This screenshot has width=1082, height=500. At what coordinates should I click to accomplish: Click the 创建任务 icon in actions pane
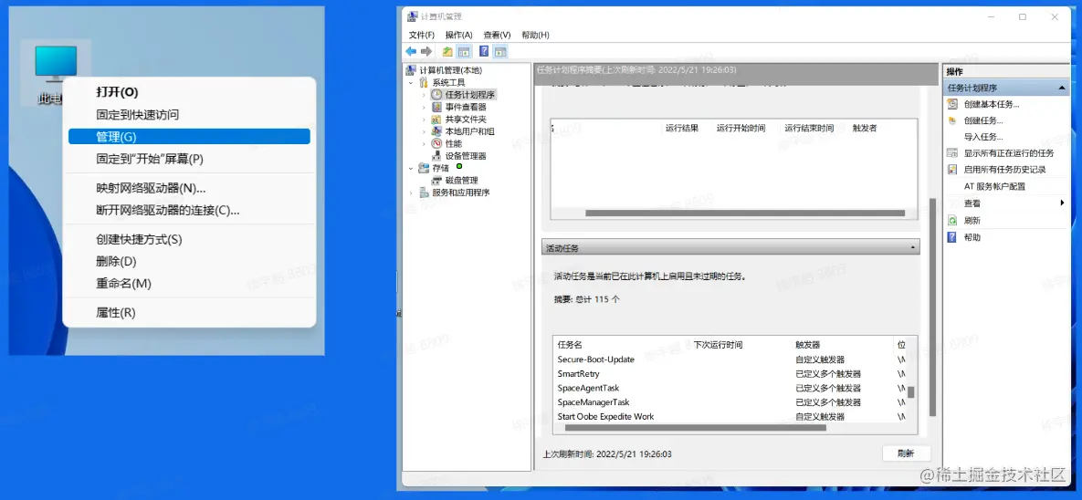(952, 120)
